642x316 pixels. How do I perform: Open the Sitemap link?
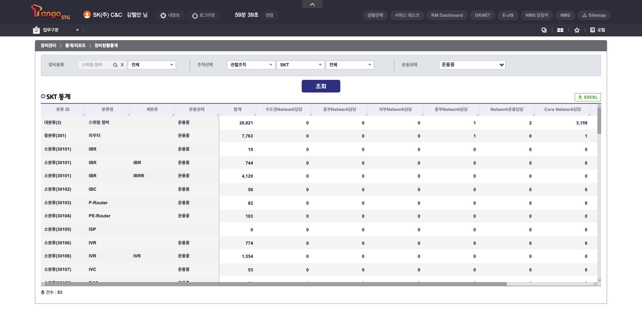click(x=594, y=15)
